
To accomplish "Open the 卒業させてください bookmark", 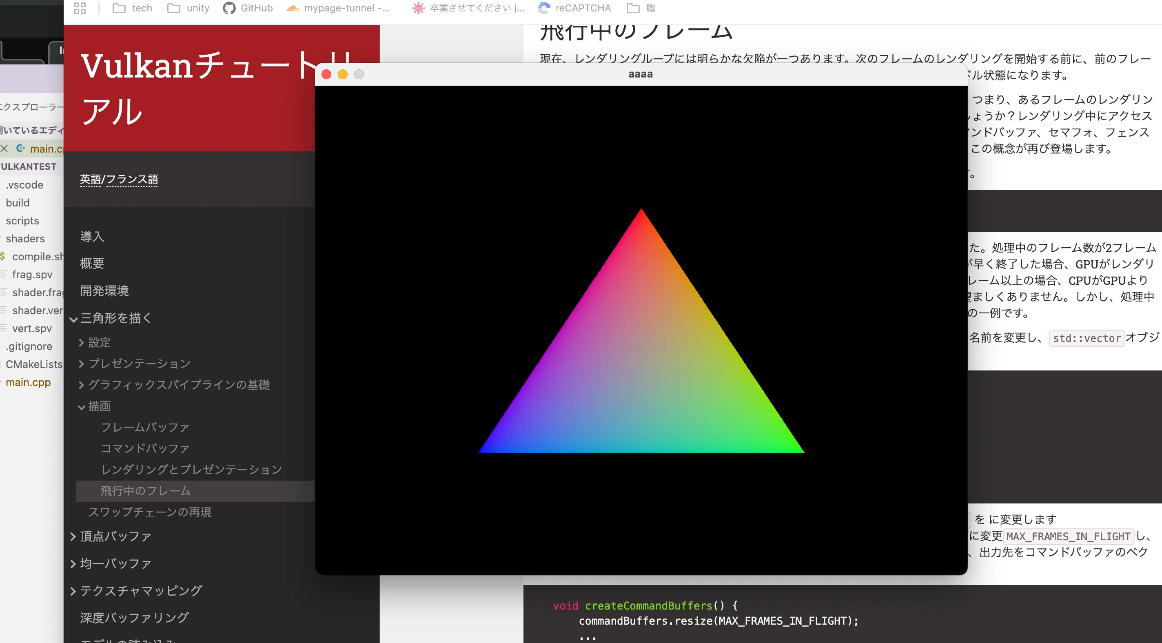I will (x=468, y=8).
